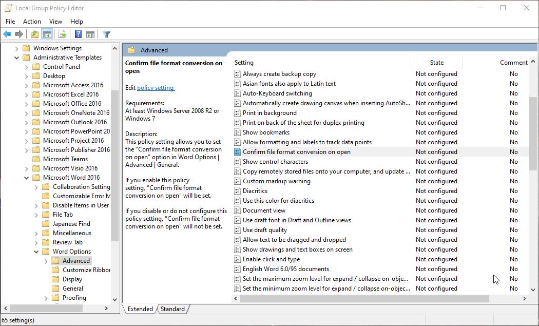Viewport: 539px width, 326px height.
Task: Click the policy icon beside Show bookmarks
Action: click(237, 132)
